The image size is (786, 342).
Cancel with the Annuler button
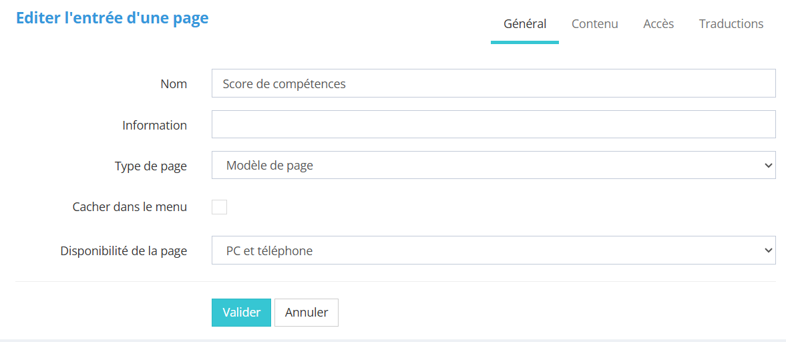point(307,313)
